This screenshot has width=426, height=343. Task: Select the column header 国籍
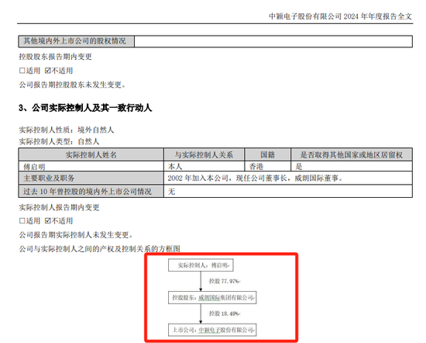pos(268,155)
